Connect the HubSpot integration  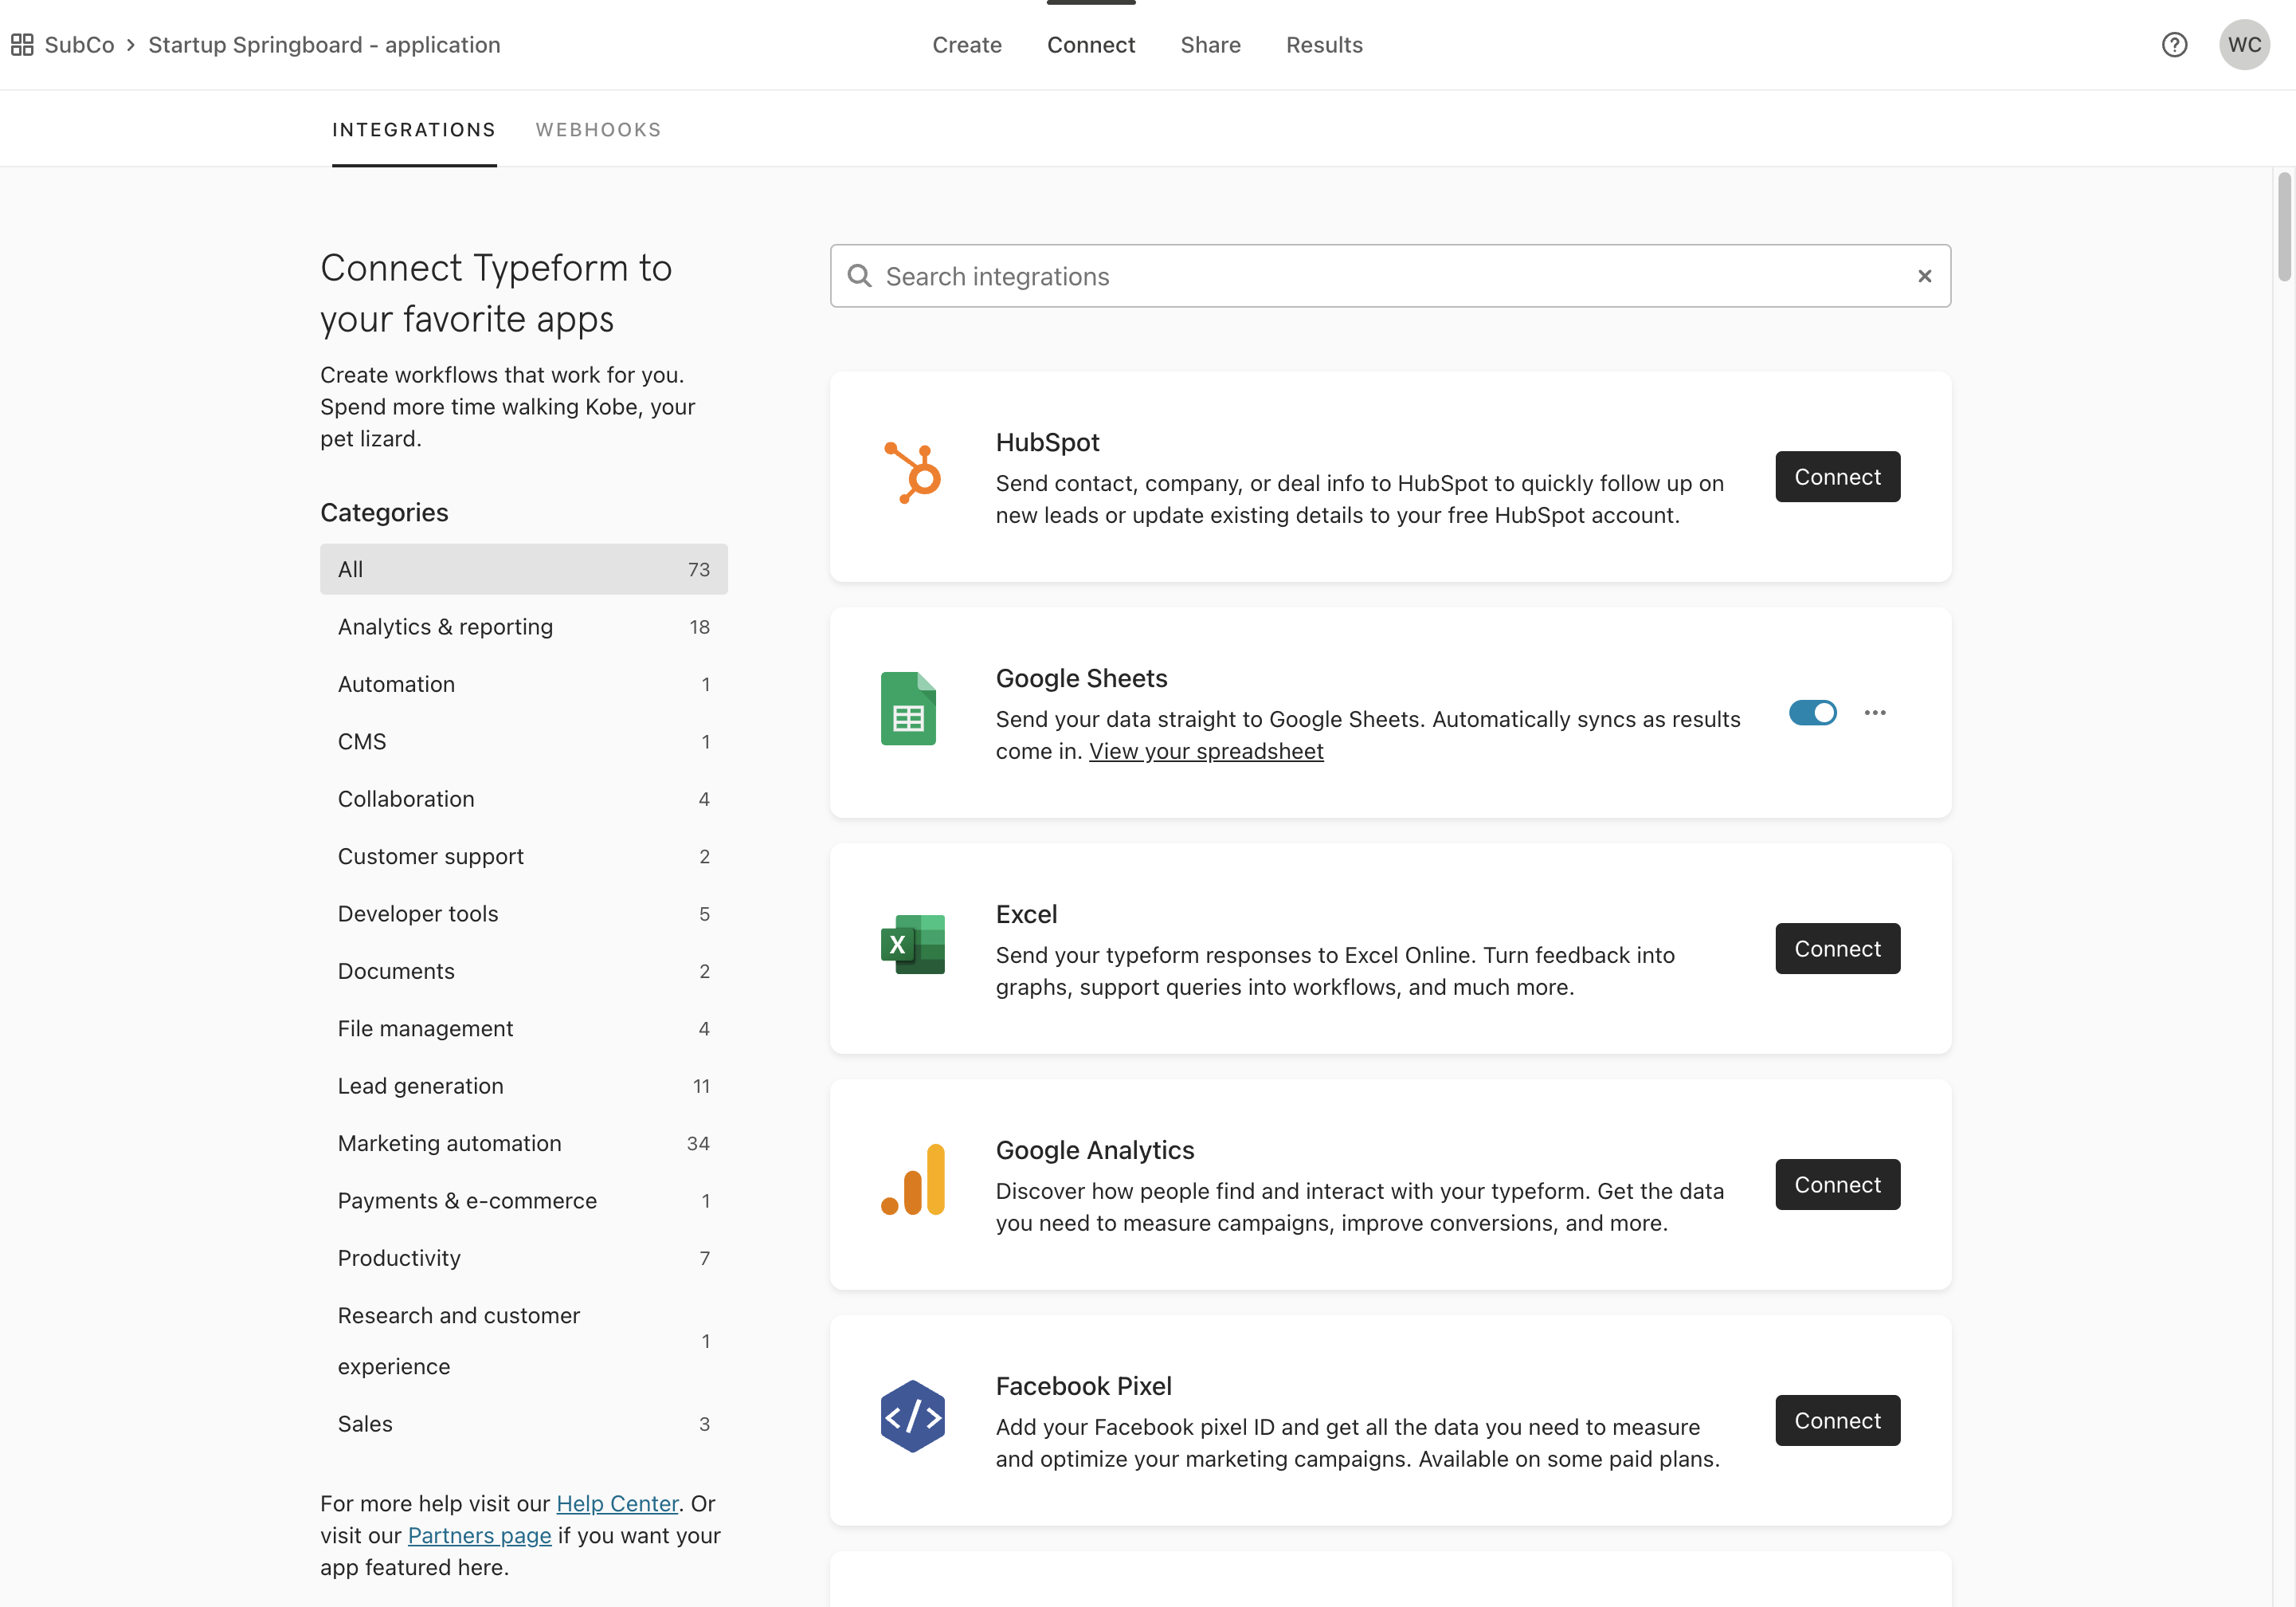click(1837, 477)
